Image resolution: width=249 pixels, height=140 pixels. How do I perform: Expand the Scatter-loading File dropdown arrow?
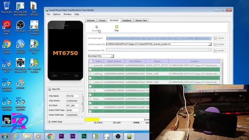(210, 44)
